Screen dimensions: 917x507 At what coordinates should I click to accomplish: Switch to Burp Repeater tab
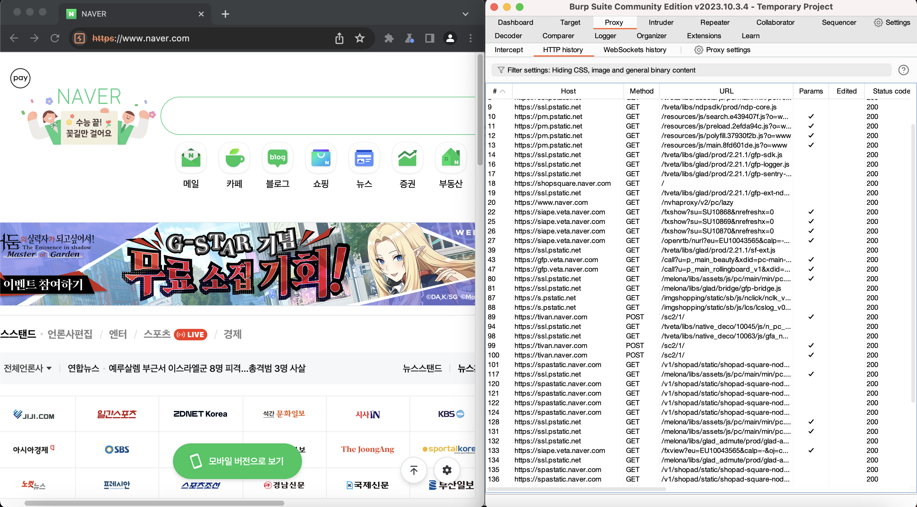click(x=715, y=22)
